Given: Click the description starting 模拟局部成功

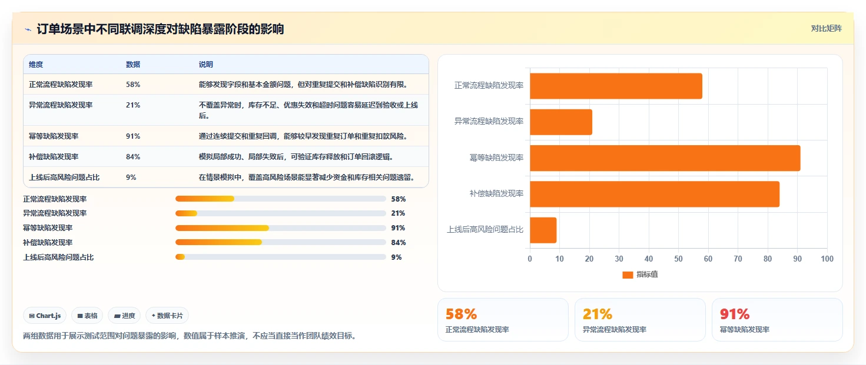Looking at the screenshot, I should click(x=296, y=157).
